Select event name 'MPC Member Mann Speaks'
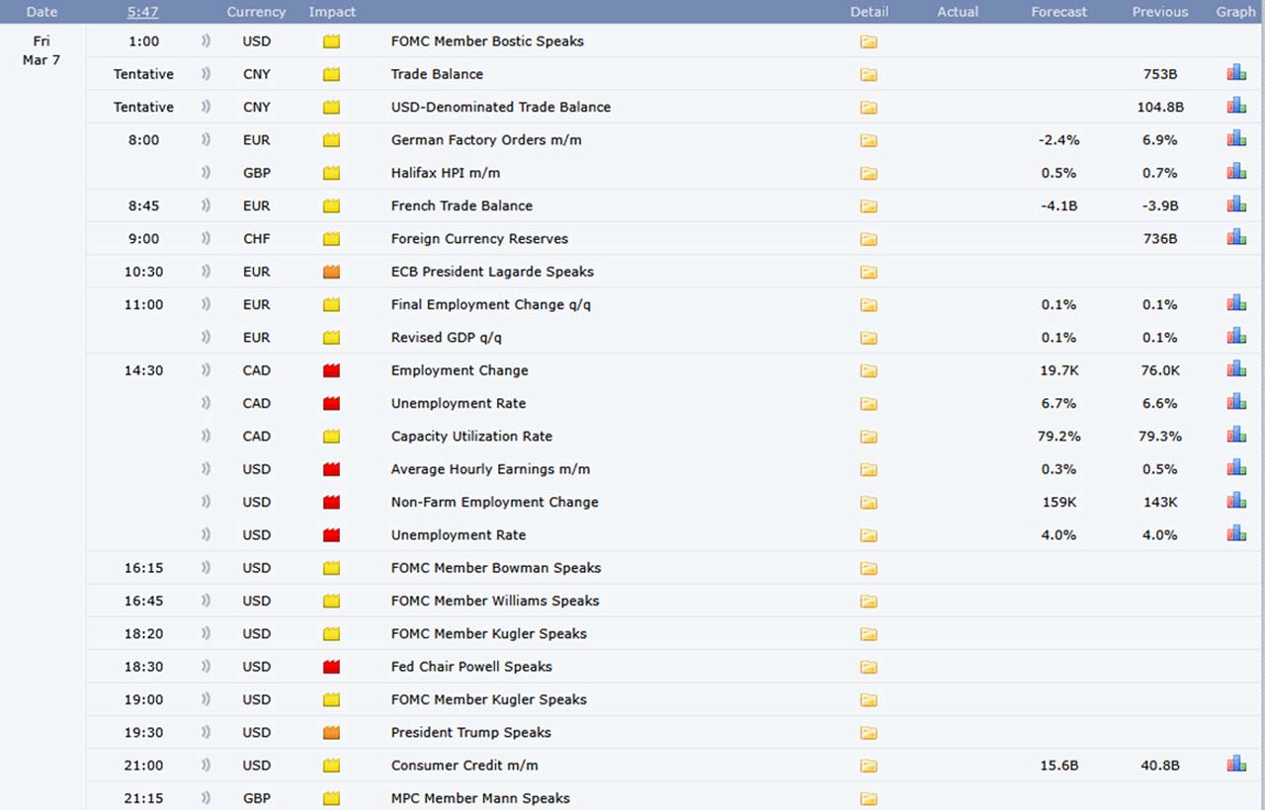The height and width of the screenshot is (810, 1265). pos(480,798)
